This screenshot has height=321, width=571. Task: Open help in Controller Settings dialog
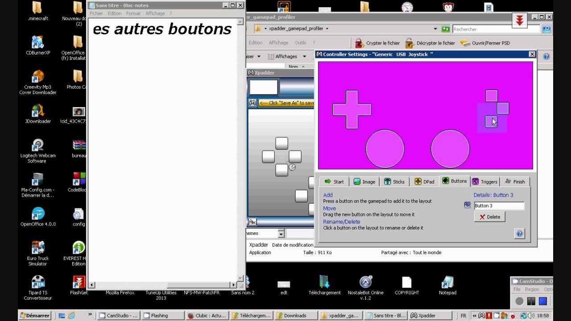[x=519, y=234]
